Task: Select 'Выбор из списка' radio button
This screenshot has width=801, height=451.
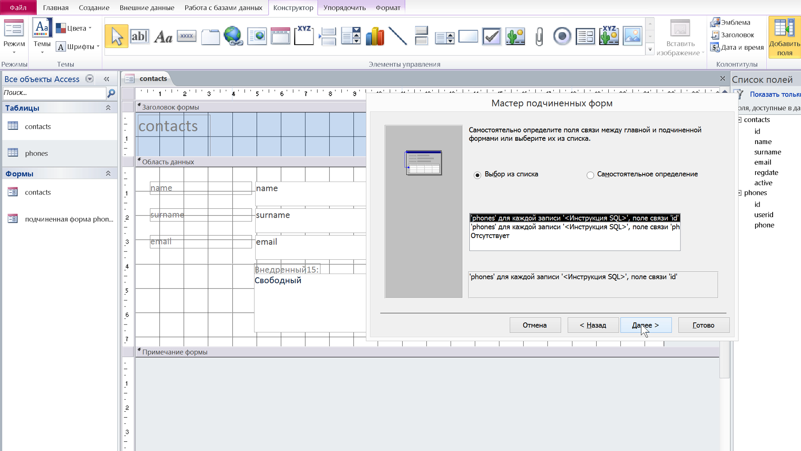Action: [x=477, y=174]
